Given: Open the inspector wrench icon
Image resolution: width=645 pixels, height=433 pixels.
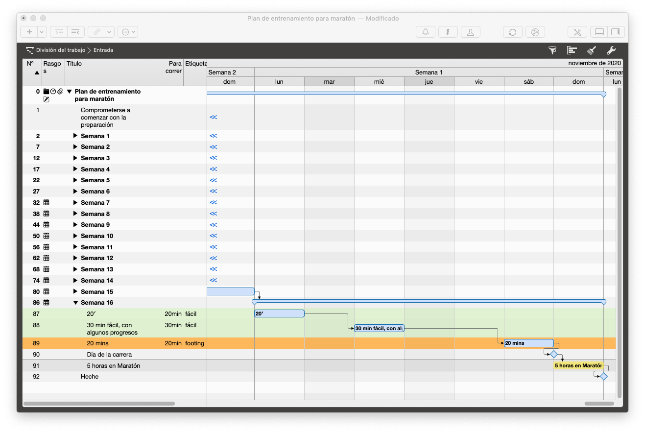Looking at the screenshot, I should click(x=611, y=50).
